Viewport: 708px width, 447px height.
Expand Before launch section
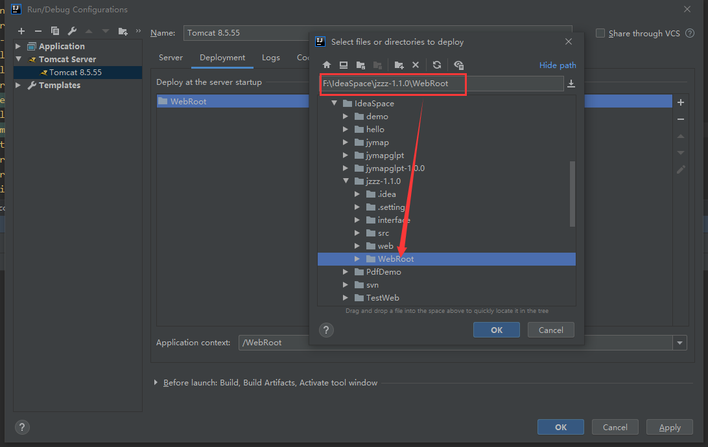[x=156, y=382]
